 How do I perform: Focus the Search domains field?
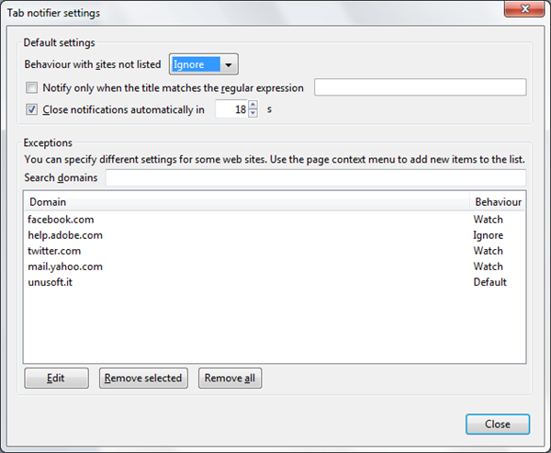pos(315,177)
